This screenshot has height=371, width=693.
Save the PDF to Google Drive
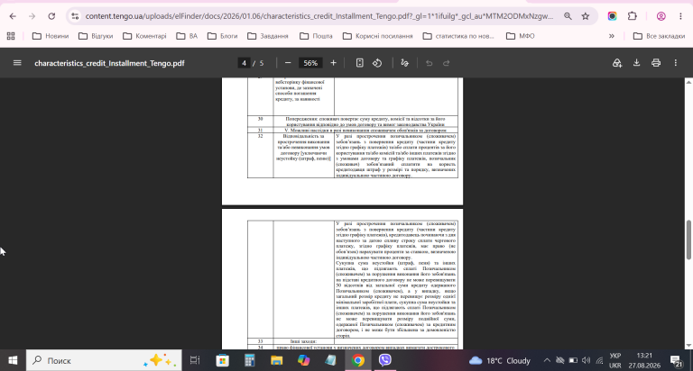(617, 63)
